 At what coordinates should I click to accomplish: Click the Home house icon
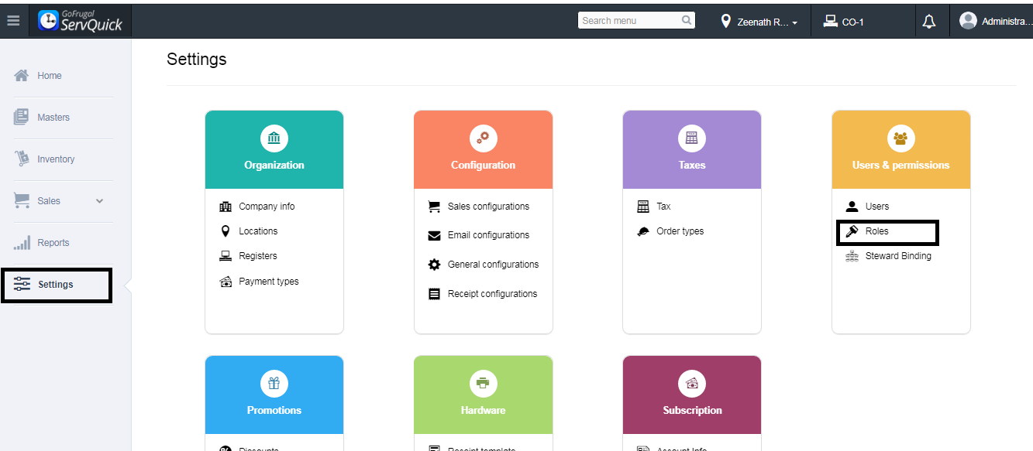coord(22,76)
